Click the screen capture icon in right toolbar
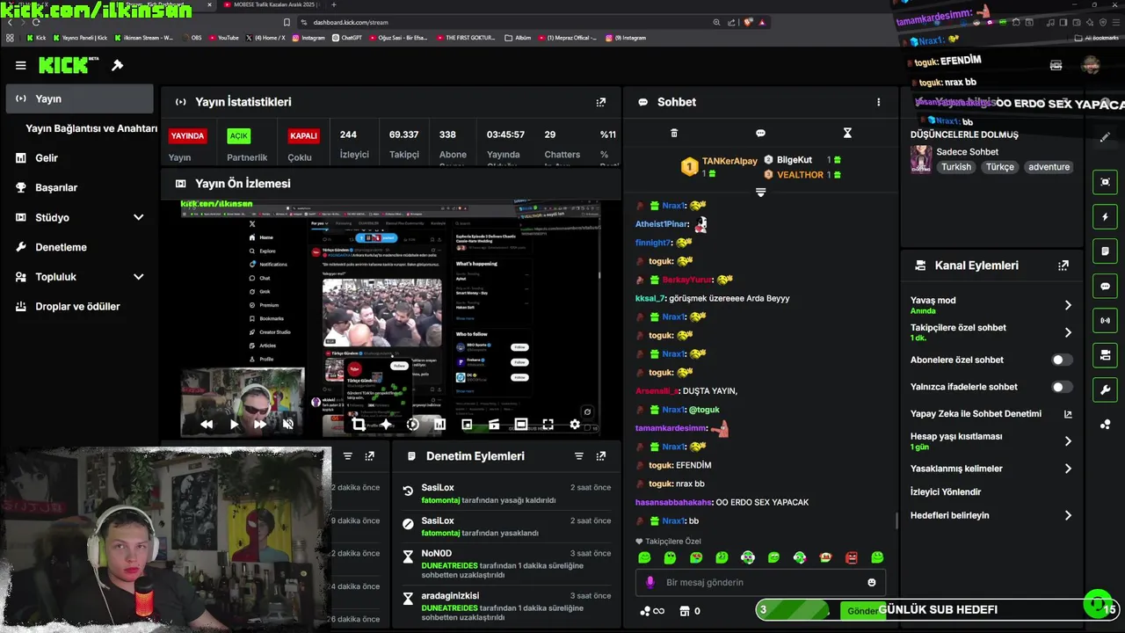 click(1105, 182)
